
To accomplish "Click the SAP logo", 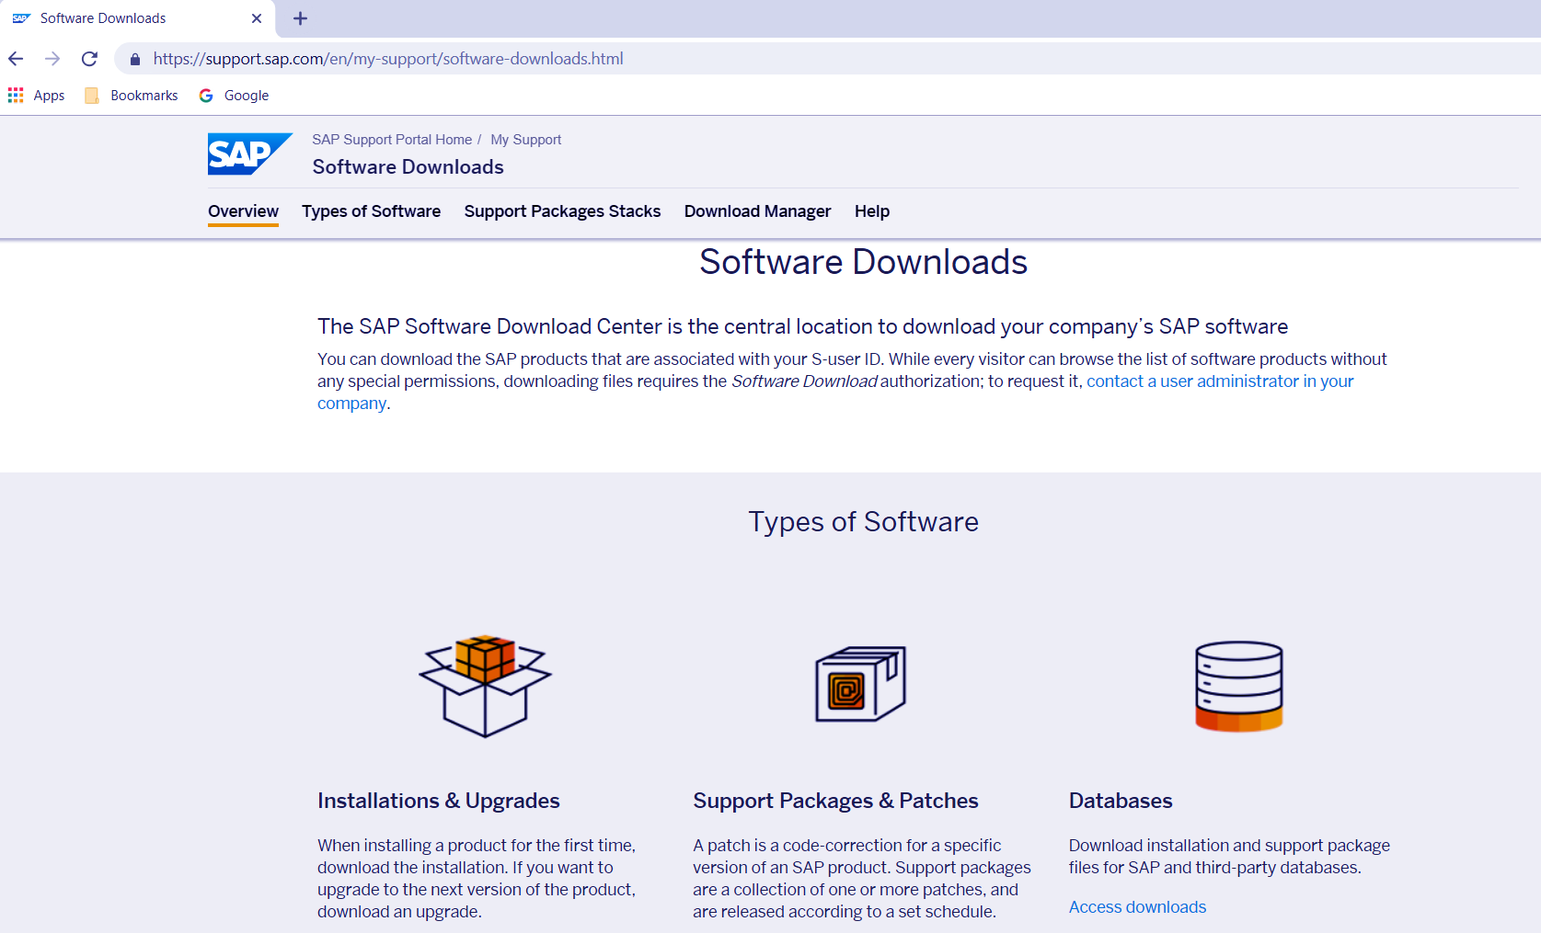I will (249, 154).
